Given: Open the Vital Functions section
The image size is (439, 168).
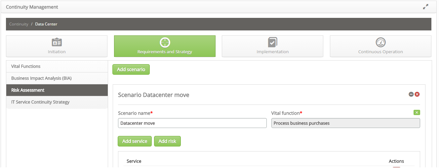Looking at the screenshot, I should [x=26, y=66].
